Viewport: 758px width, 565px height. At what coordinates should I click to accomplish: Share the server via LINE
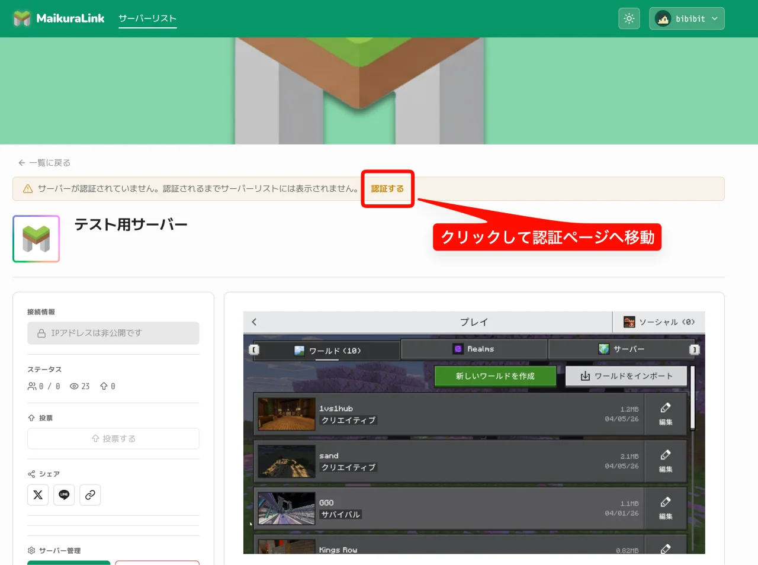[x=64, y=495]
